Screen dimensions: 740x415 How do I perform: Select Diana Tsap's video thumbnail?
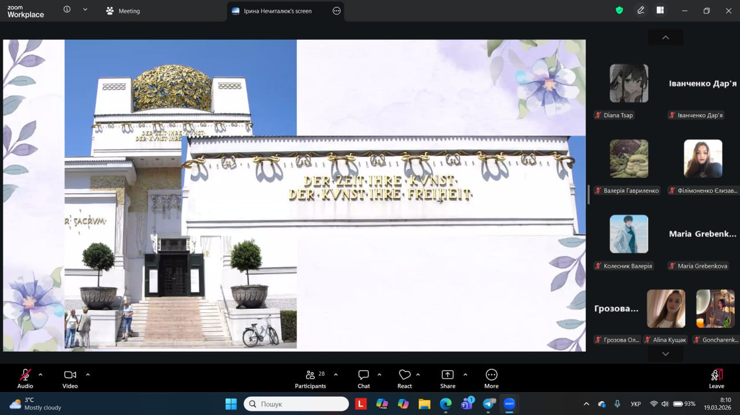(x=629, y=83)
